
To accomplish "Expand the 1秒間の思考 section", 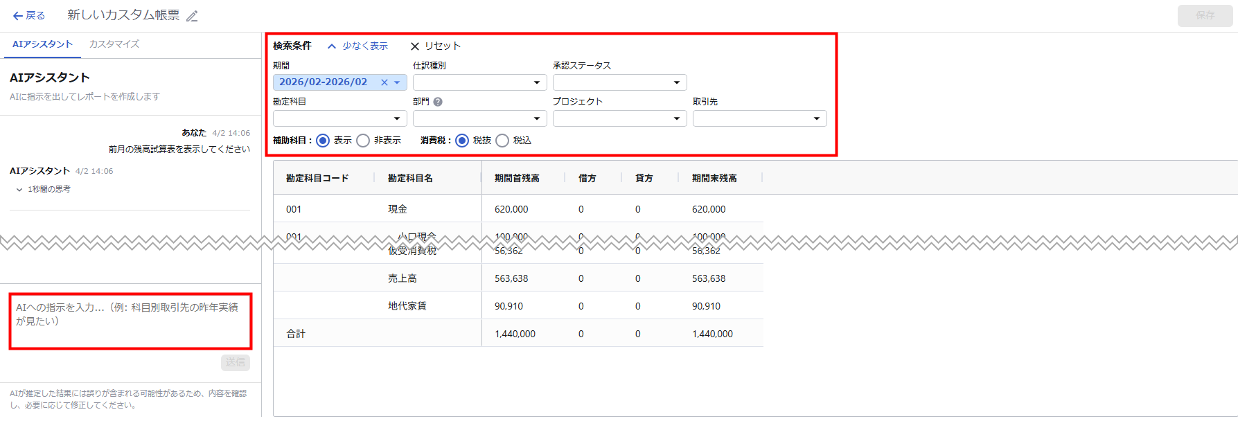I will point(19,189).
